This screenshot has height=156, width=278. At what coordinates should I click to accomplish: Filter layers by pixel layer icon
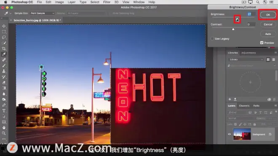(250, 112)
